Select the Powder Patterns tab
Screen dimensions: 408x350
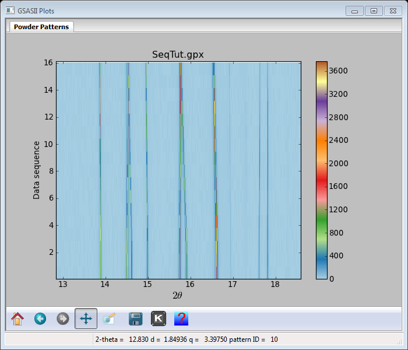click(x=41, y=27)
